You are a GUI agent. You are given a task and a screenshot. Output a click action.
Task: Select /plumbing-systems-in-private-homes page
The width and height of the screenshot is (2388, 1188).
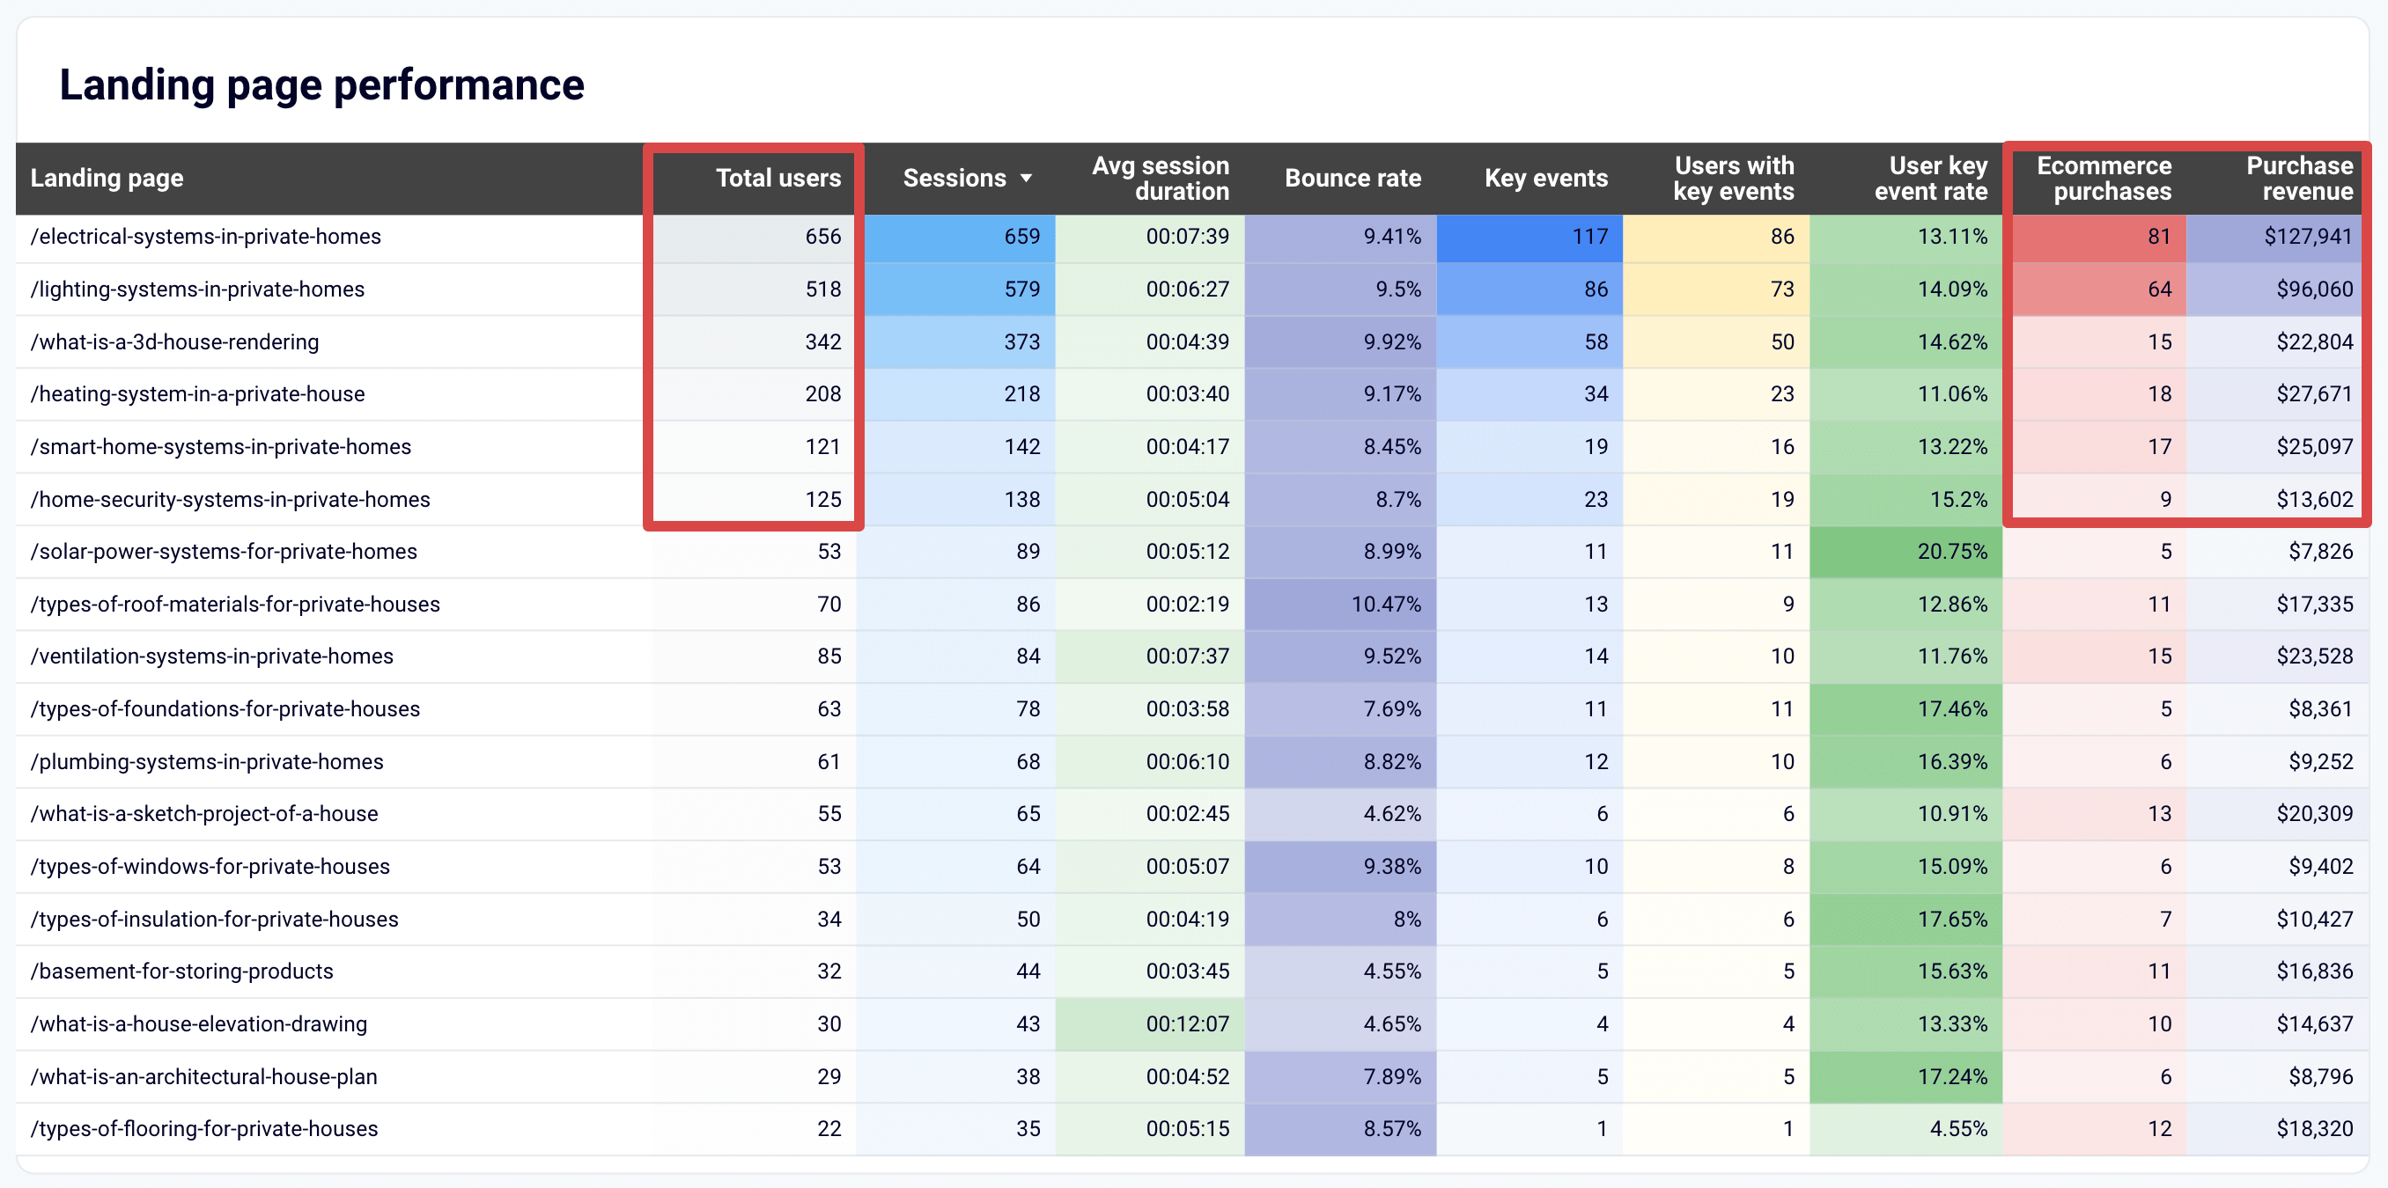(x=207, y=762)
